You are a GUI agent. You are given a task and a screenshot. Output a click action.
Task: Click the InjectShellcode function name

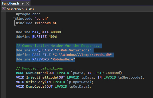coord(41,77)
